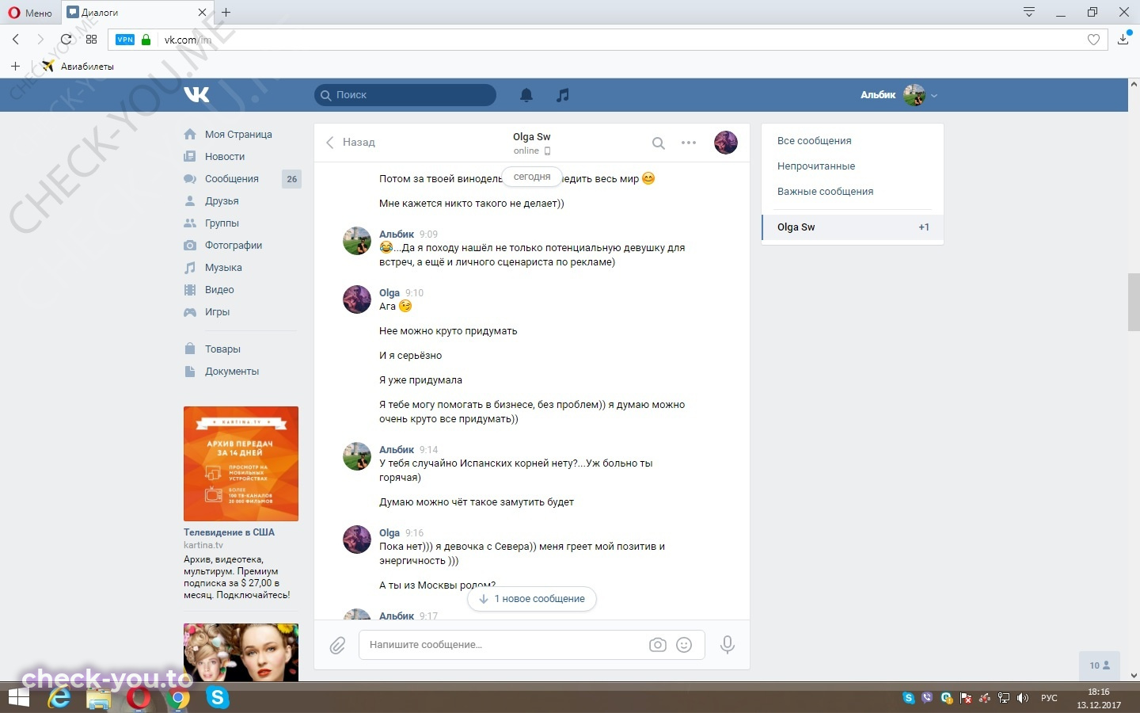
Task: Open Сообщения in left menu
Action: tap(232, 179)
